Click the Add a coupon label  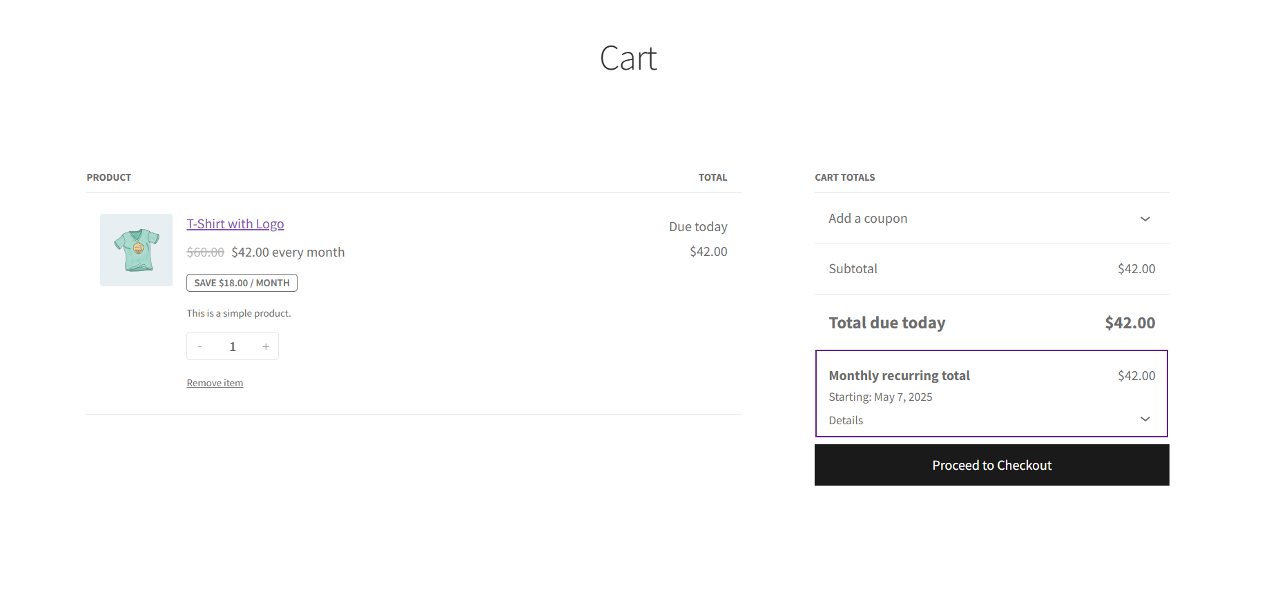tap(868, 219)
